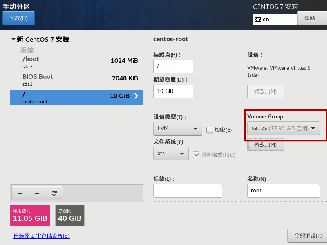Select the /boot sda2 partition row

click(x=76, y=62)
